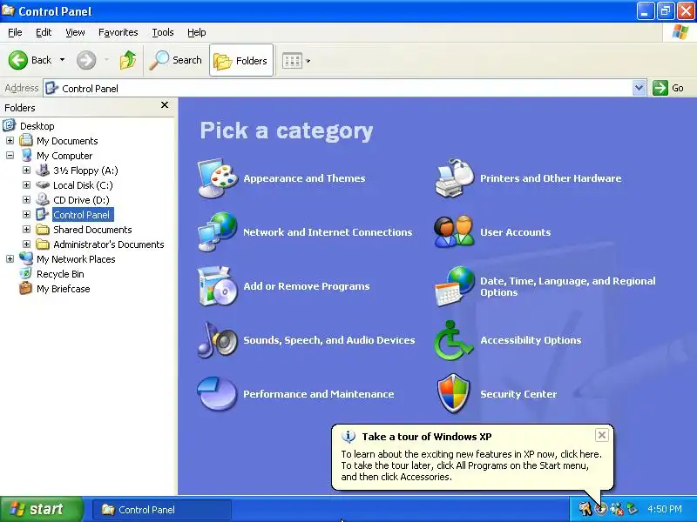
Task: Click the User Accounts people icon
Action: pos(454,231)
